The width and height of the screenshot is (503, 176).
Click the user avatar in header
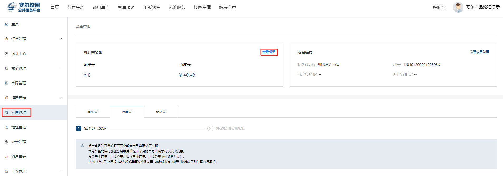(458, 7)
